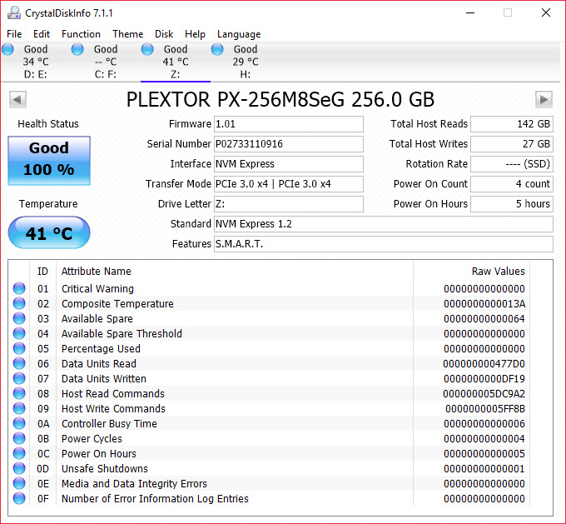The image size is (566, 524).
Task: Click the Attribute Name column header
Action: tap(96, 271)
